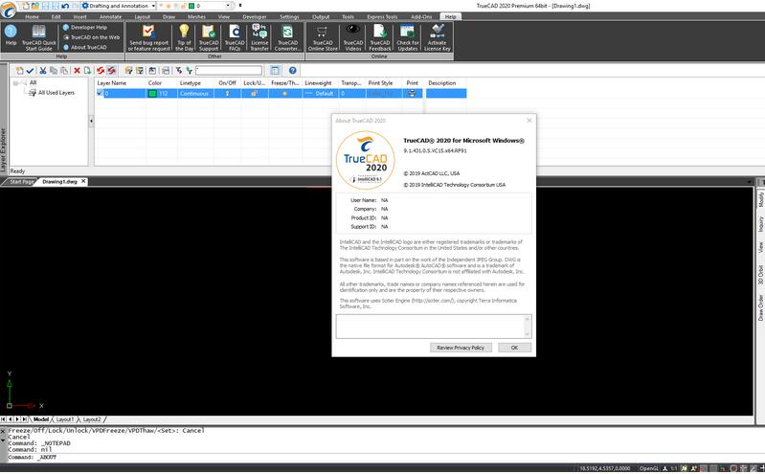Select the Model tab
Screen dimensions: 765x474
pyautogui.click(x=41, y=419)
